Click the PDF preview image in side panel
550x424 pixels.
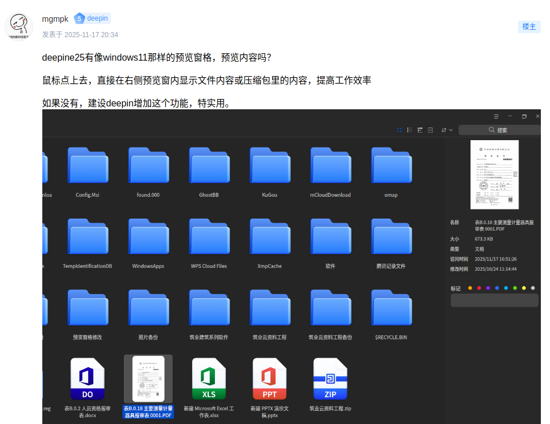coord(495,175)
